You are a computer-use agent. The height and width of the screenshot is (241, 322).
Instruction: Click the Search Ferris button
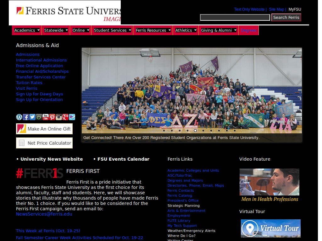[x=286, y=18]
